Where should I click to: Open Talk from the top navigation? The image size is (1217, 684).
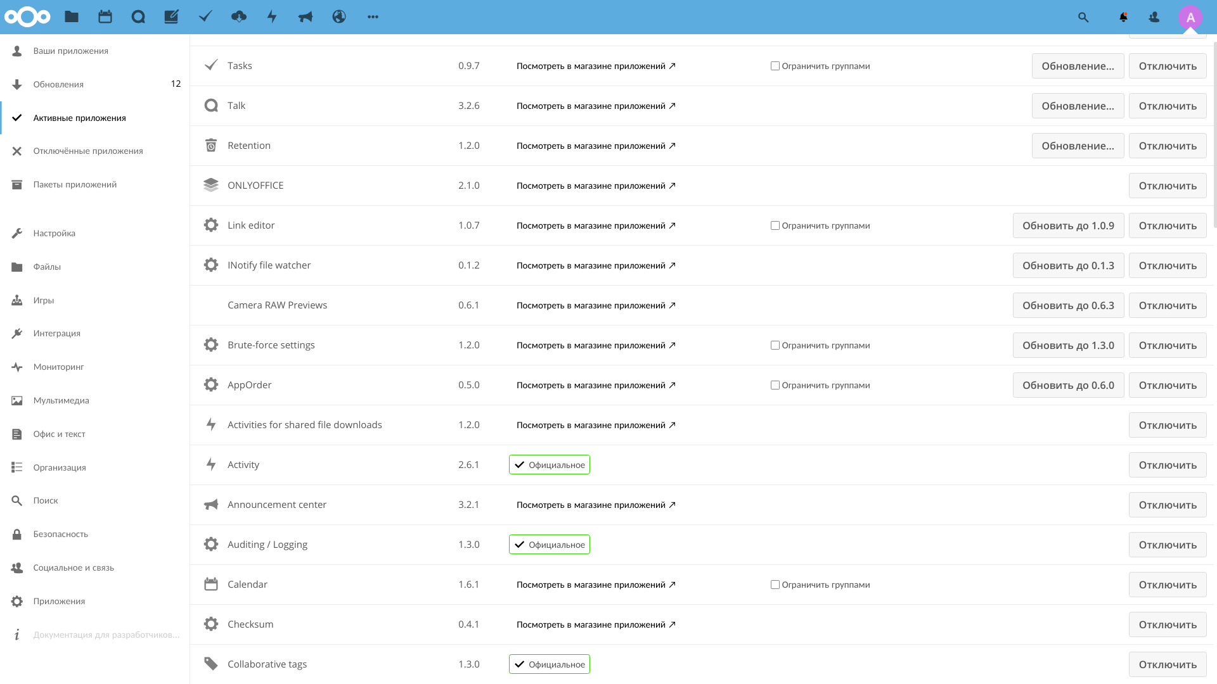(138, 17)
